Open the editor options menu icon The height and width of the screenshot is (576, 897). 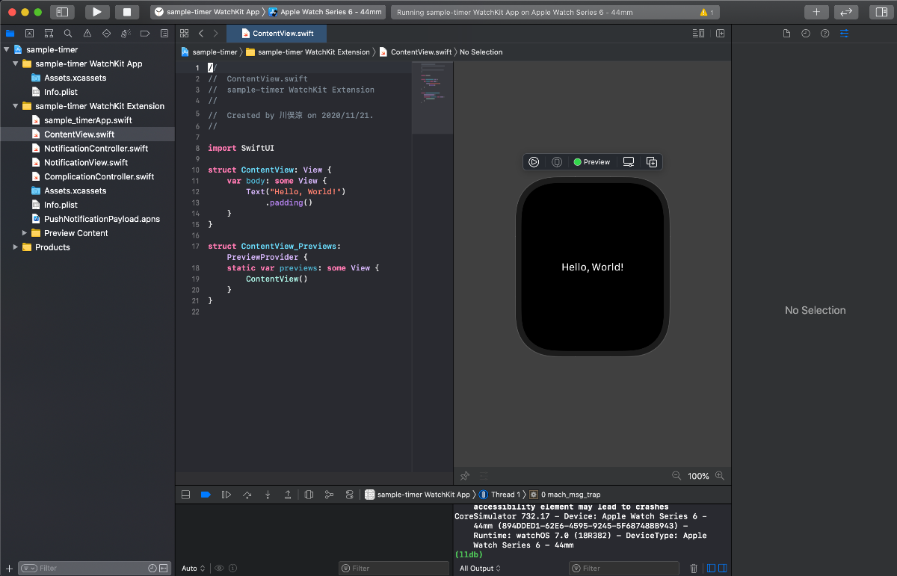699,34
